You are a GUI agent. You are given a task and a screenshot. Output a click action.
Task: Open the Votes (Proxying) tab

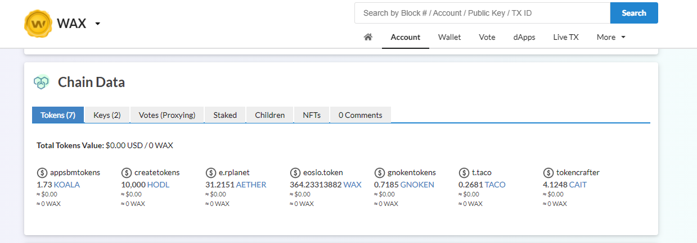(167, 115)
